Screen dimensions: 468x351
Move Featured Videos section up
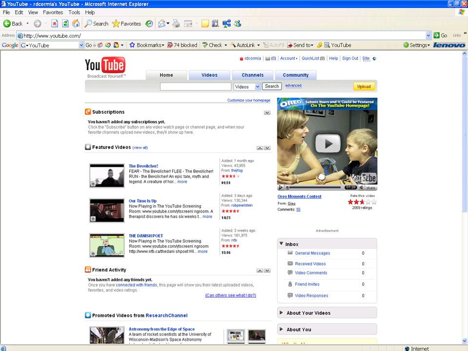coord(260,148)
